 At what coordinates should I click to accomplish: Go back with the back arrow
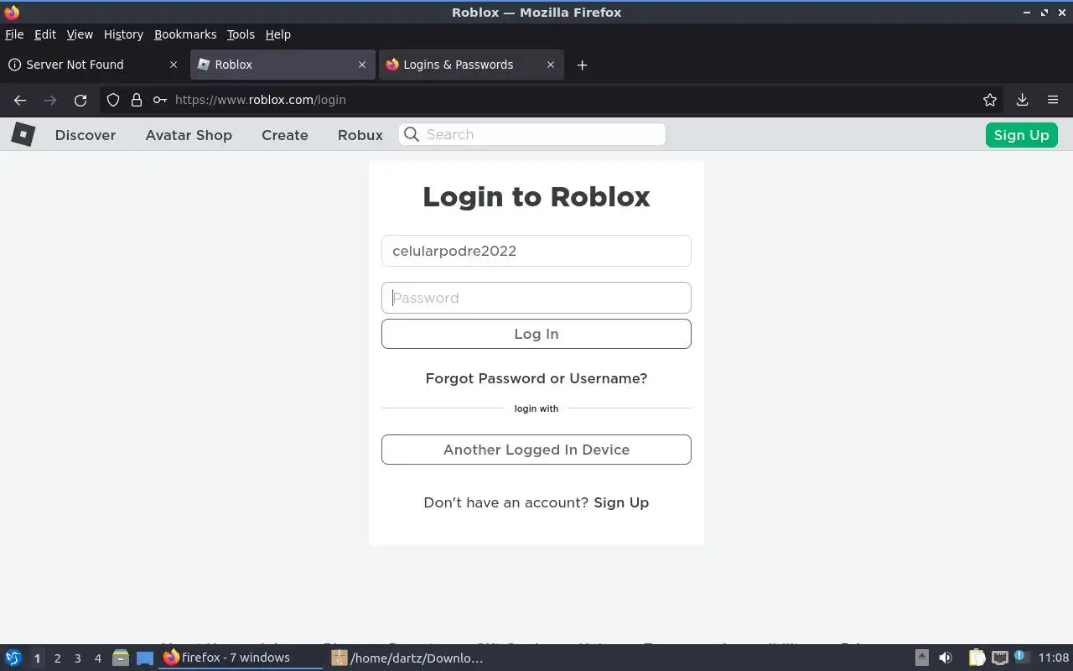coord(20,100)
